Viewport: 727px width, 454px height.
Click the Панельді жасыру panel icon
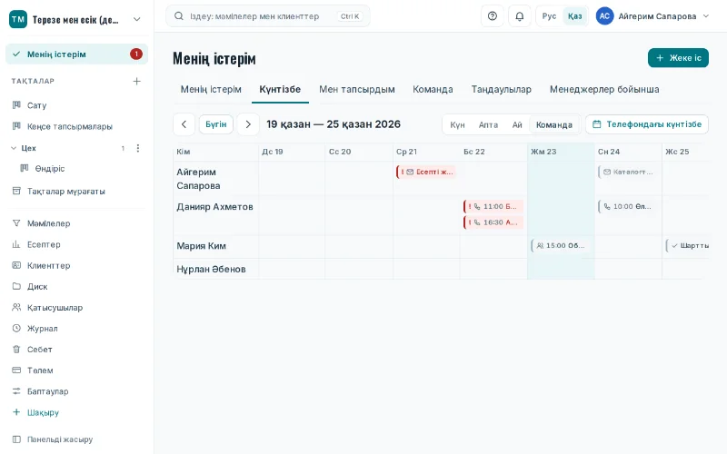coord(16,439)
